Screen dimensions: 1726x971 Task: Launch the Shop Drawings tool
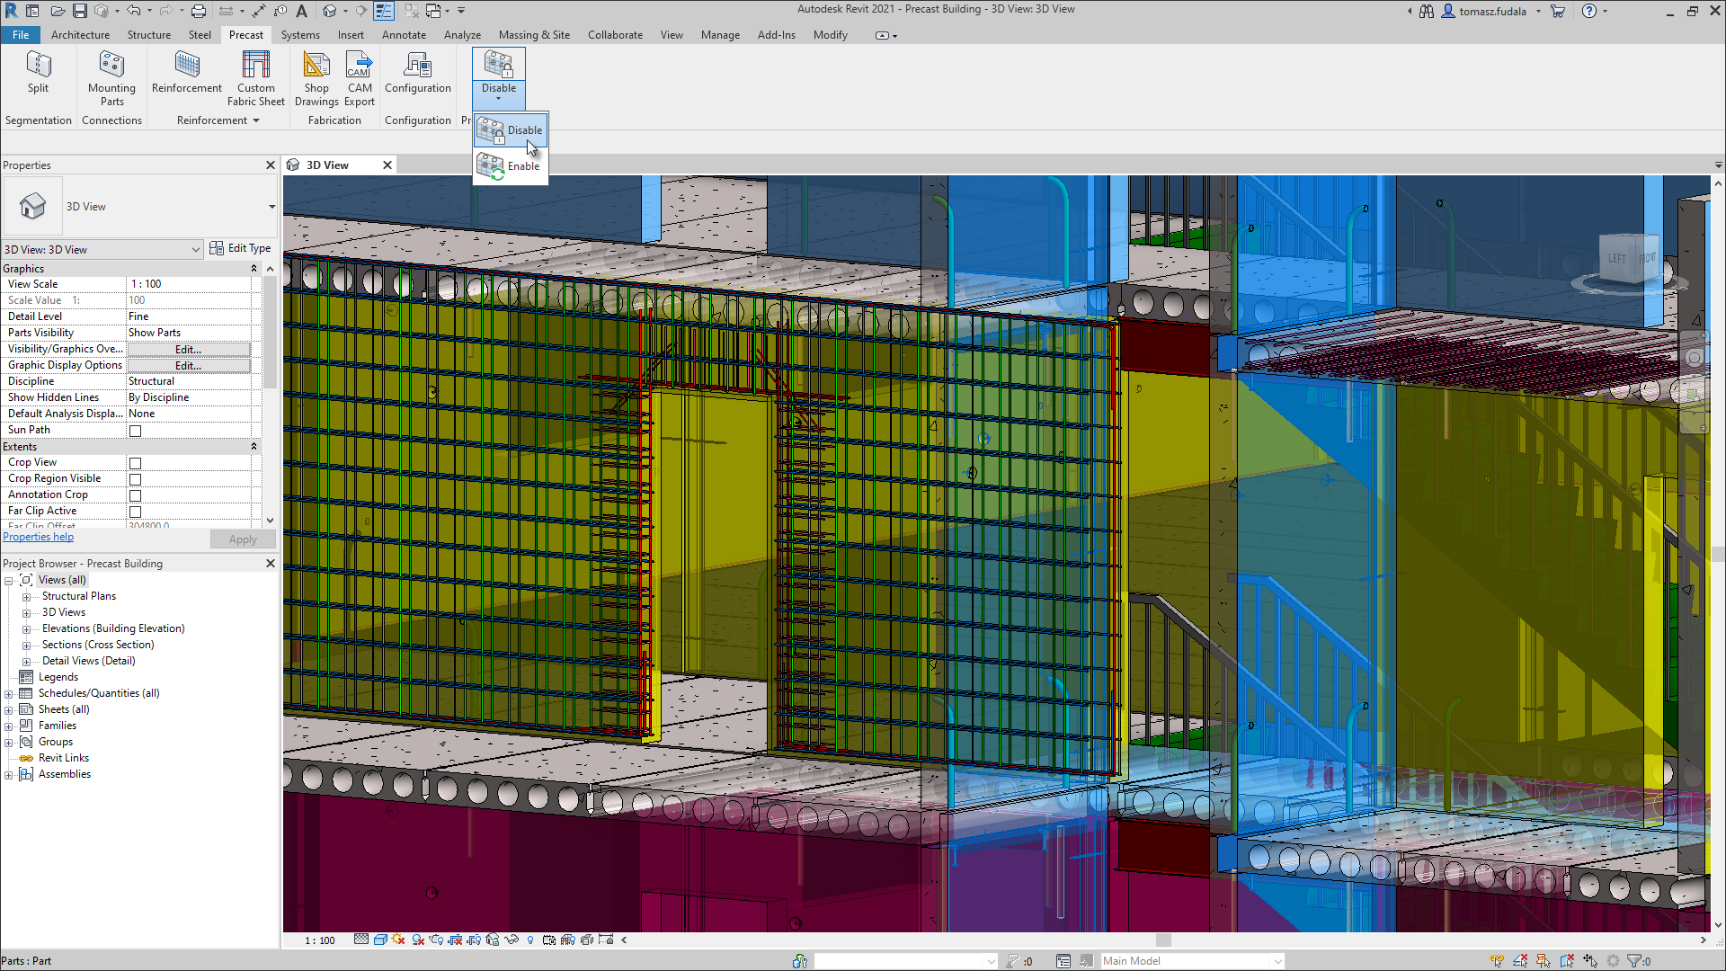(316, 79)
